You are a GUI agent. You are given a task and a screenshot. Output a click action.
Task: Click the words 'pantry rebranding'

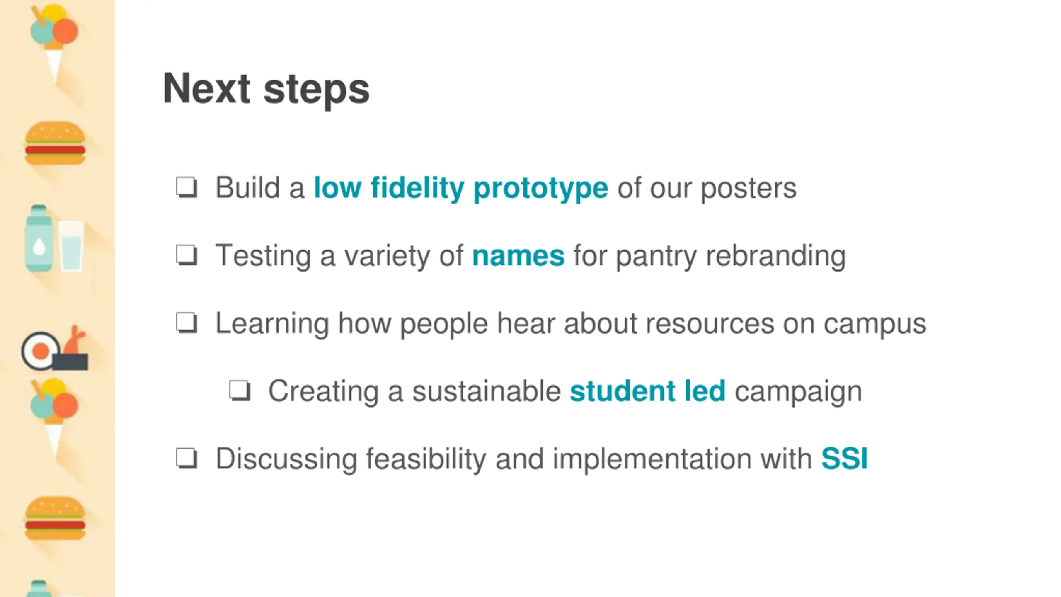731,256
